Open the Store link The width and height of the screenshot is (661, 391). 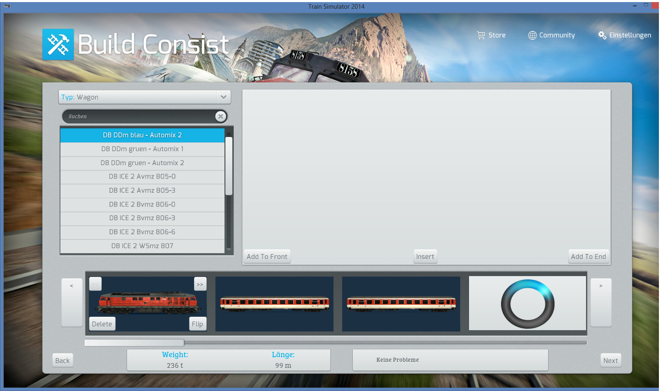[491, 35]
